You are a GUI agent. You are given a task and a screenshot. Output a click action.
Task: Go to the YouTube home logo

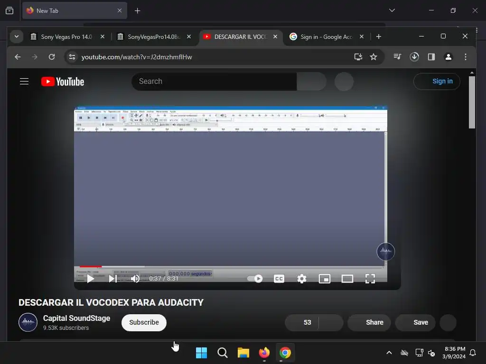coord(63,82)
